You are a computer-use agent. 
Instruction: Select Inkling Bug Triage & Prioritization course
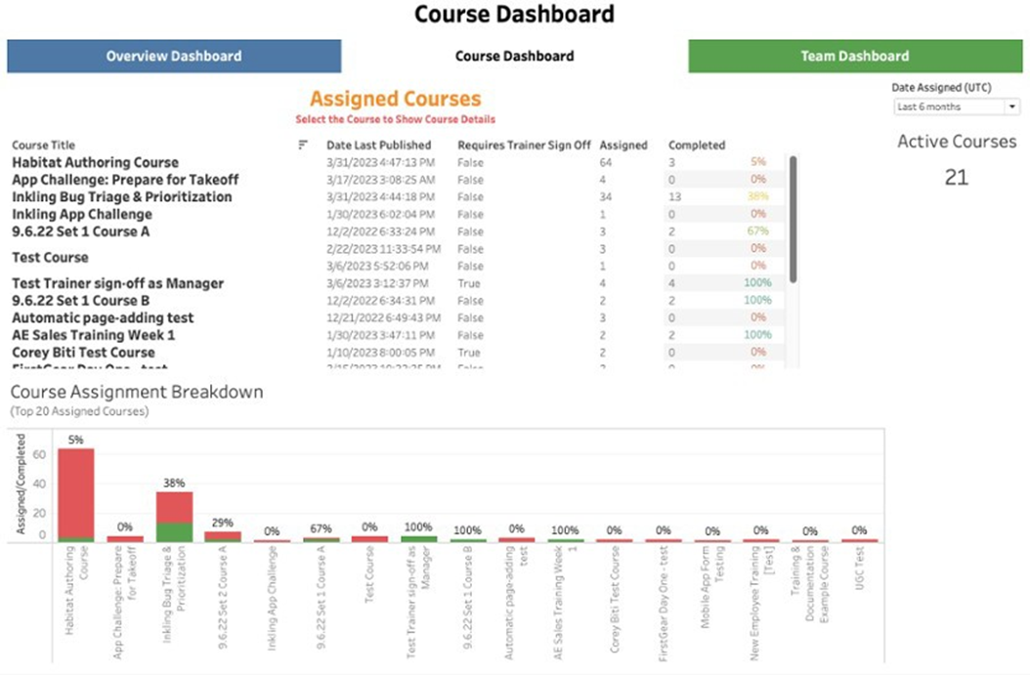[122, 196]
